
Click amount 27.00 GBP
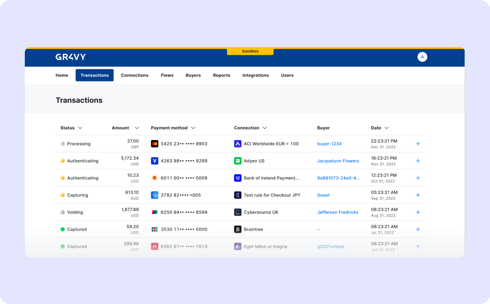(133, 144)
